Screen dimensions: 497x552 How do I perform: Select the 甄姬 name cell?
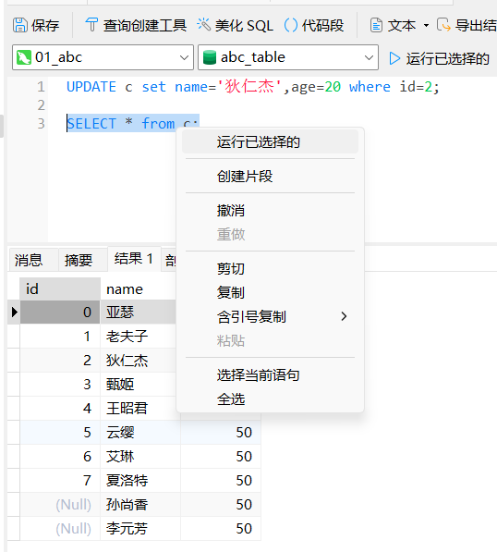pos(138,384)
